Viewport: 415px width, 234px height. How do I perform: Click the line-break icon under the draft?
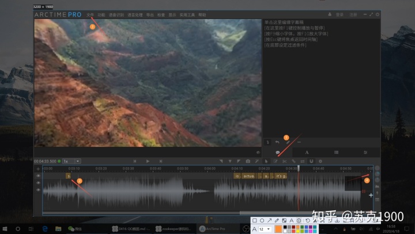click(x=267, y=142)
